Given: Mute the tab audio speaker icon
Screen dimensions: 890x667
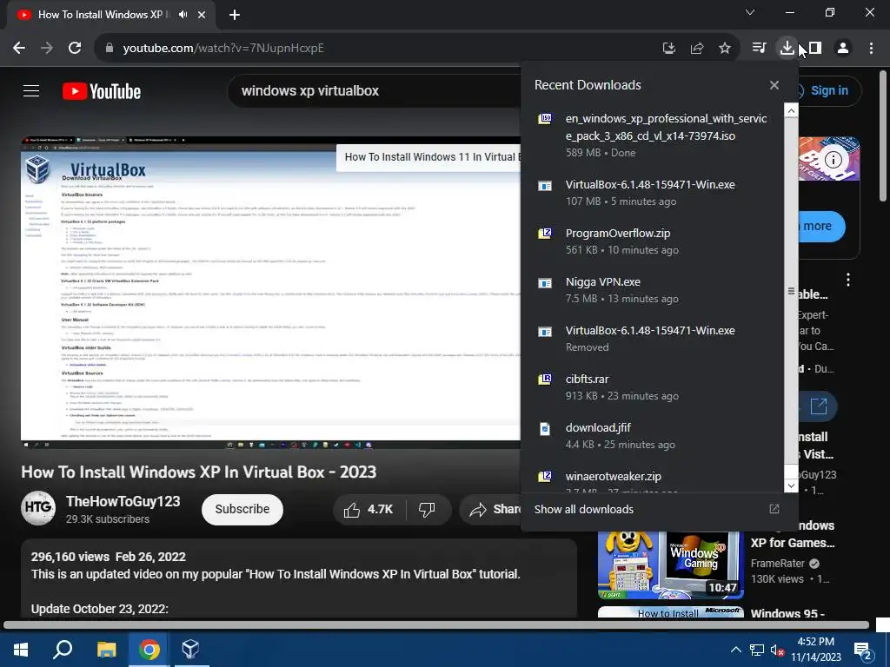Looking at the screenshot, I should [183, 15].
